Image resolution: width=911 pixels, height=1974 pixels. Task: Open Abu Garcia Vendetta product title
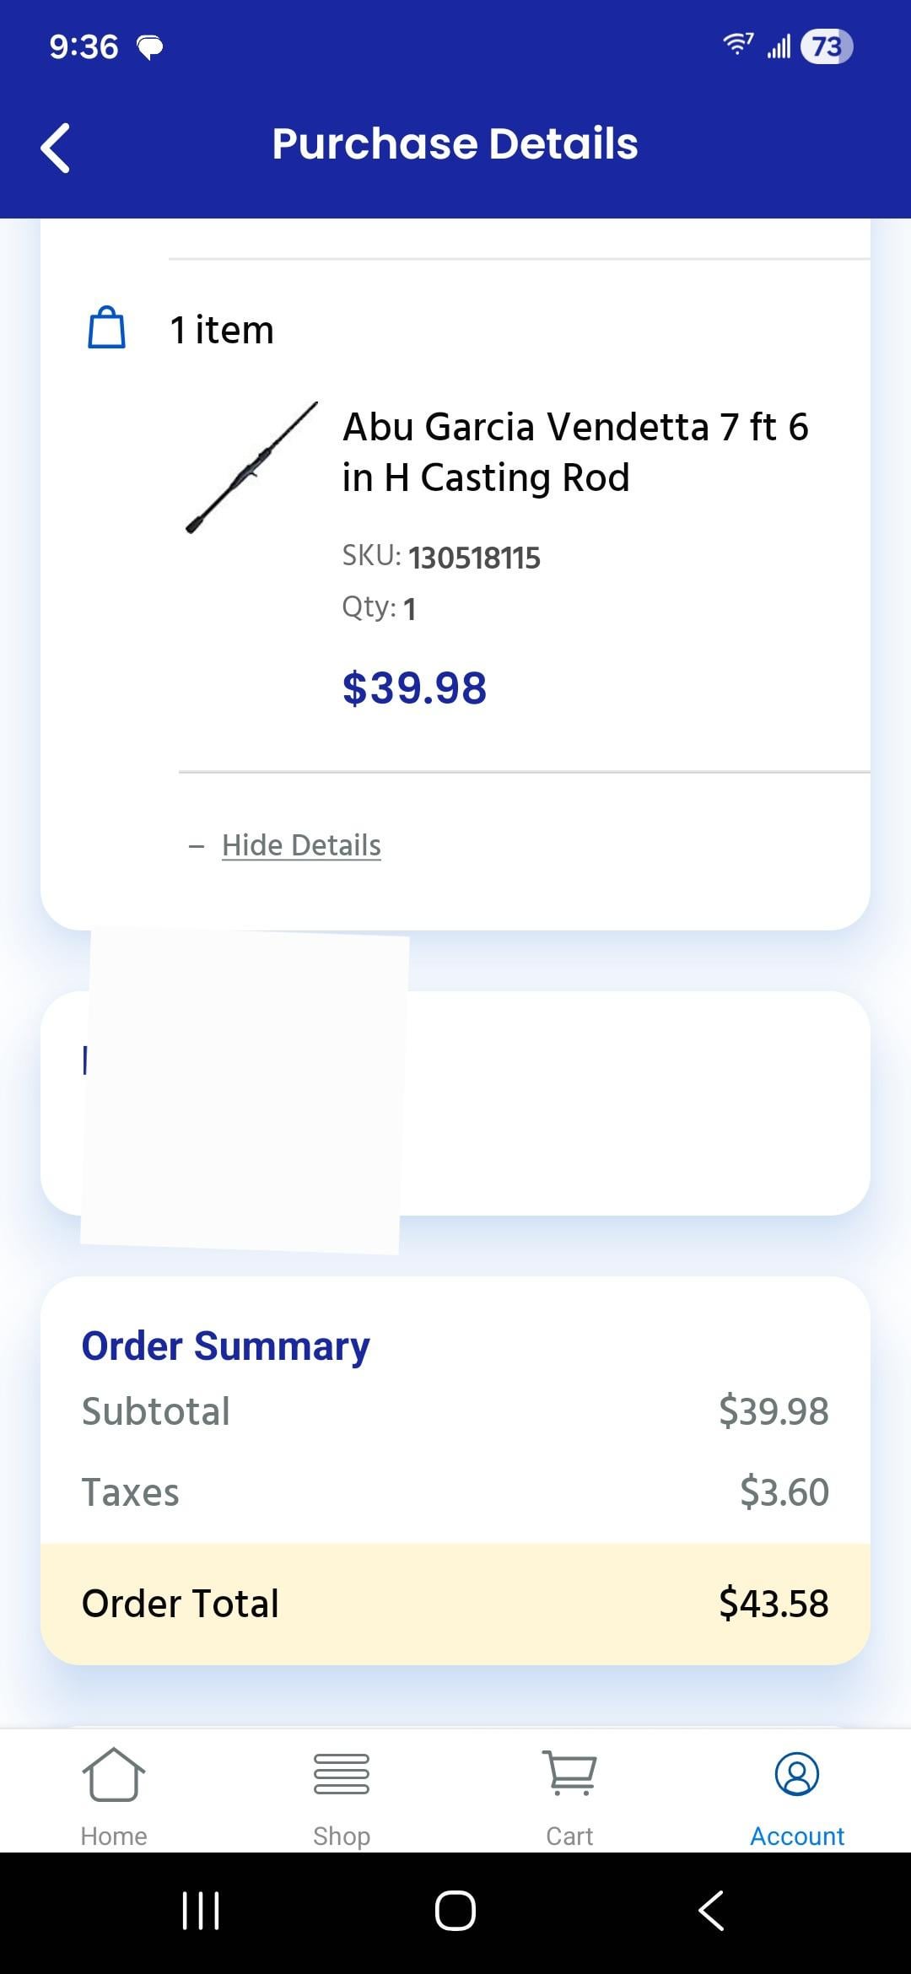coord(575,452)
